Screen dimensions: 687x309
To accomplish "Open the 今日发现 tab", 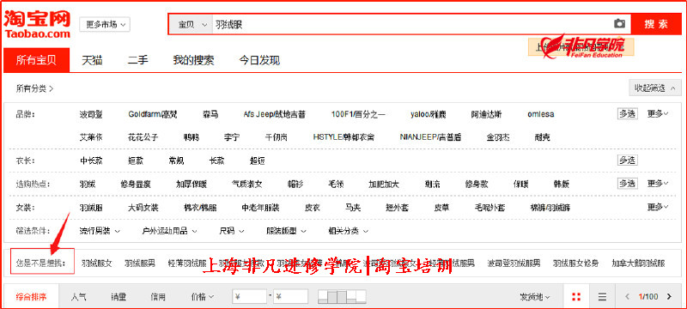I will tap(259, 60).
